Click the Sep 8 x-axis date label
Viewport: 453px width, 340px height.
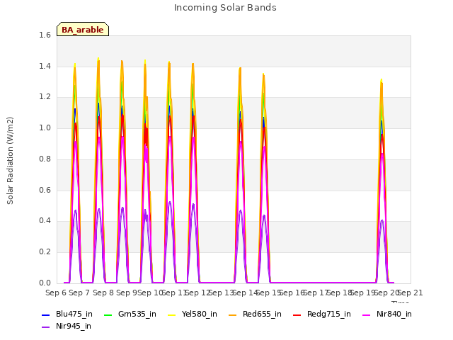103,293
